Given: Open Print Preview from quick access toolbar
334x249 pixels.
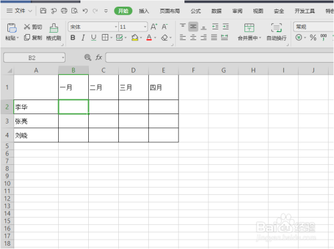Looking at the screenshot, I should pos(75,11).
